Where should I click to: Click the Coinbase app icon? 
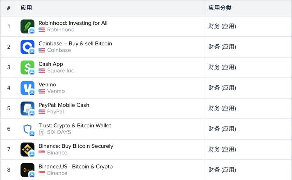click(x=28, y=47)
